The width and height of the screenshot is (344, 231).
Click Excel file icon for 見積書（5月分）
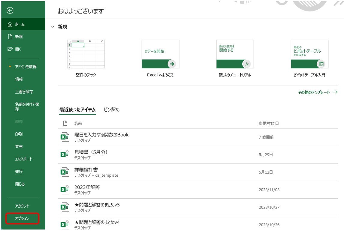point(65,154)
